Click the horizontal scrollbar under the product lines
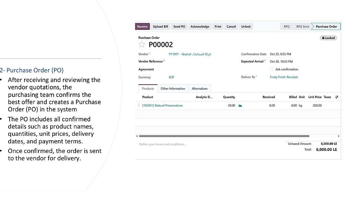 (x=224, y=136)
